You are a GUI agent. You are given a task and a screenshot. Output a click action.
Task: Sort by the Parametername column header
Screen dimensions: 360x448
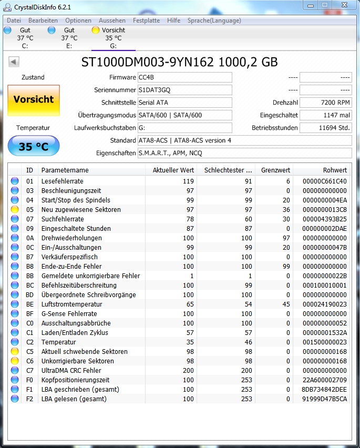pos(91,170)
